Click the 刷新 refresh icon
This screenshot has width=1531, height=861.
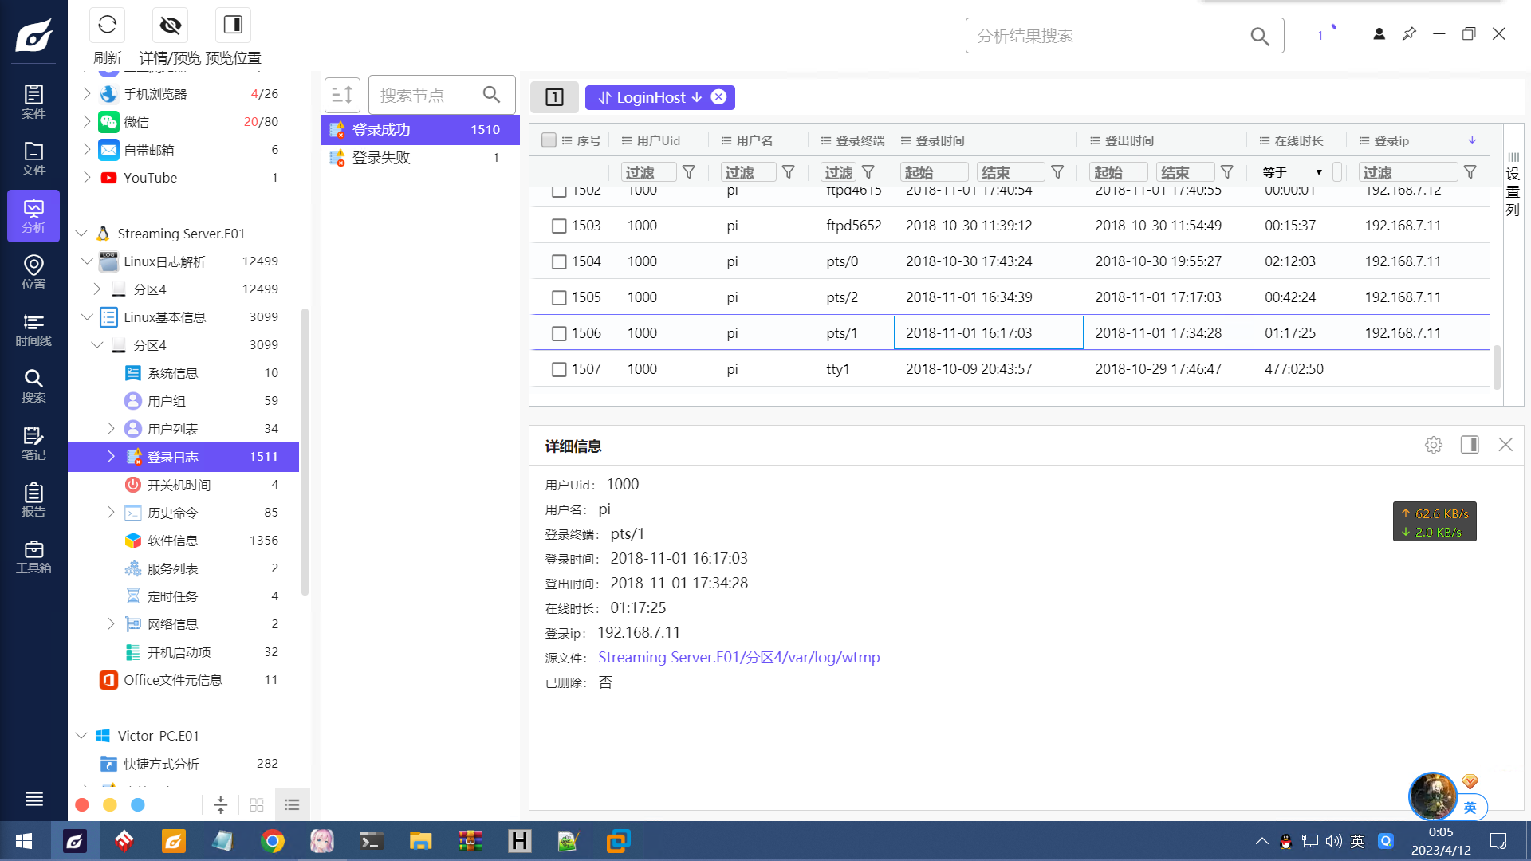click(x=108, y=26)
